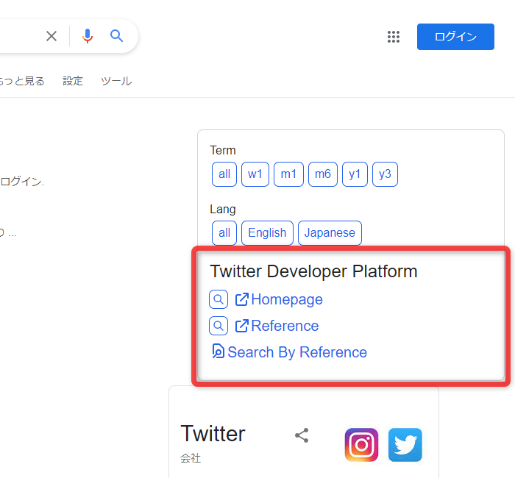The height and width of the screenshot is (478, 515).
Task: Start voice search with the microphone icon
Action: [88, 36]
